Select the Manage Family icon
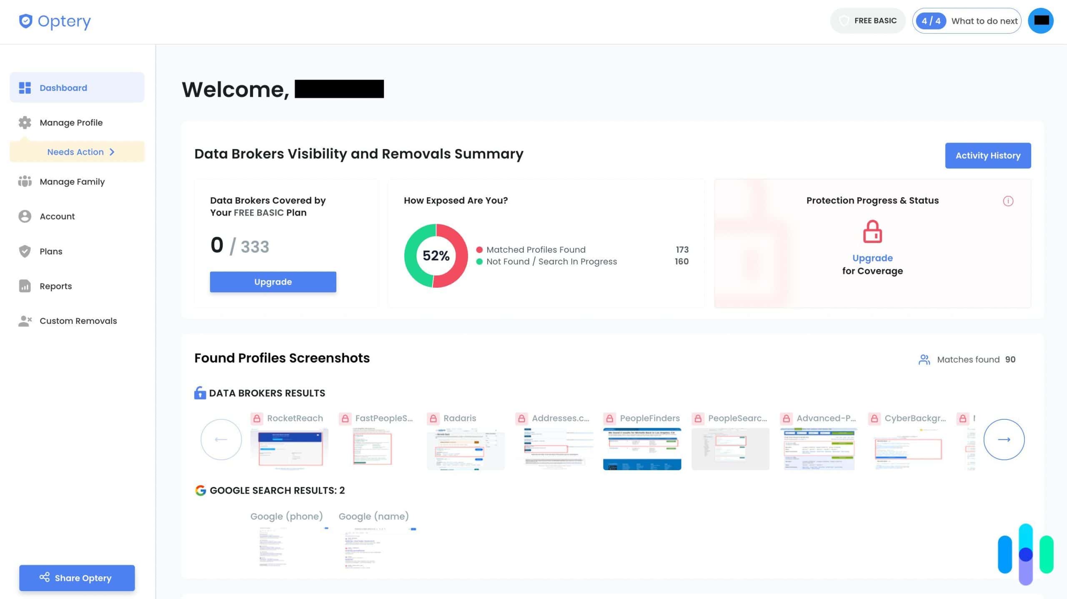The height and width of the screenshot is (599, 1067). click(x=24, y=181)
